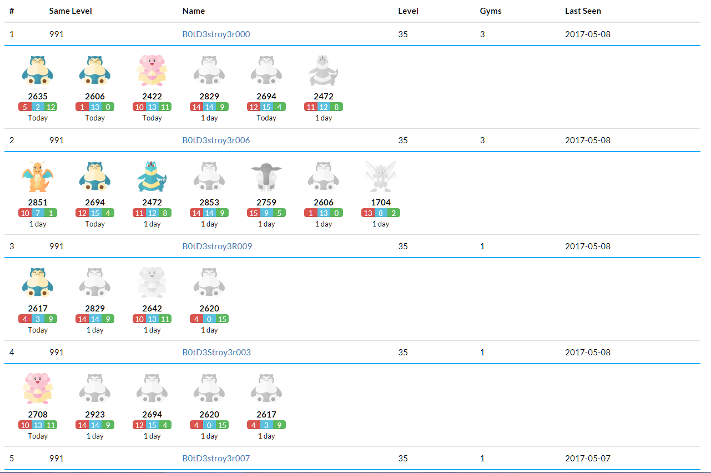Viewport: 711px width, 473px height.
Task: Click "2017-05-08" date in B0tD3stroy3r000 row
Action: (x=588, y=34)
